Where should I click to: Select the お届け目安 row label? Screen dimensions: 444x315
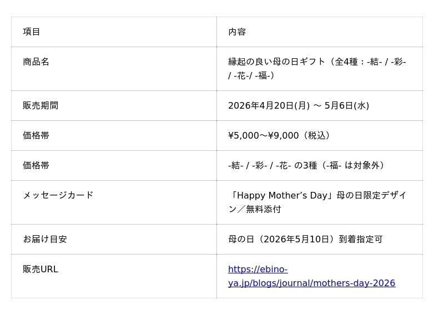45,239
